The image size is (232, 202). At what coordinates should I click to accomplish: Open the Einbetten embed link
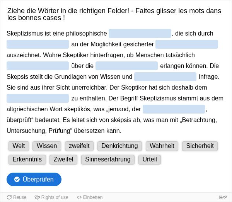click(x=90, y=197)
